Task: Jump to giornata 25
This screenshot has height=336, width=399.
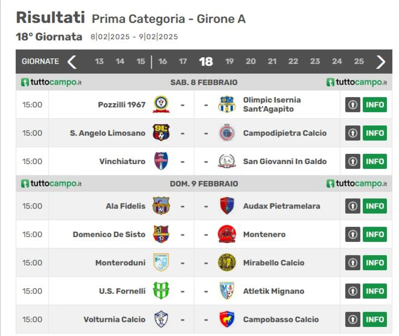Action: [359, 61]
